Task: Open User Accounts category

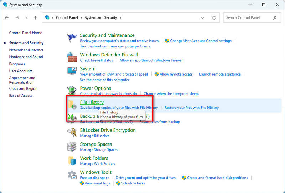Action: click(x=21, y=71)
